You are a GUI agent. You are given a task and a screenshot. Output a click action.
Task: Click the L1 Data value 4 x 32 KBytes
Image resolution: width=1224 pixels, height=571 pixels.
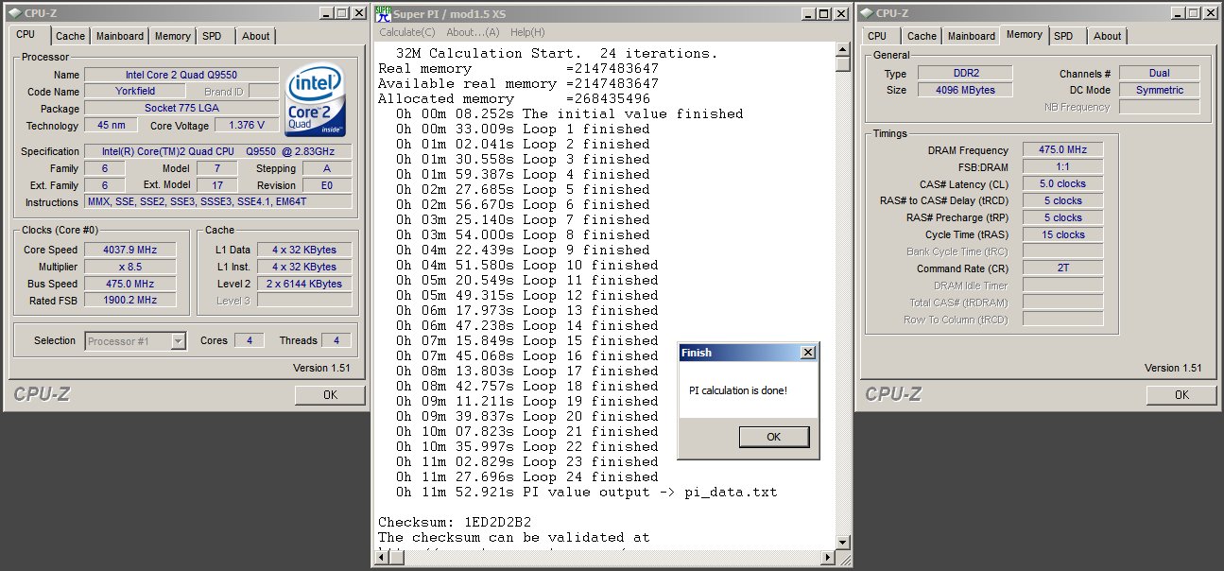tap(304, 251)
